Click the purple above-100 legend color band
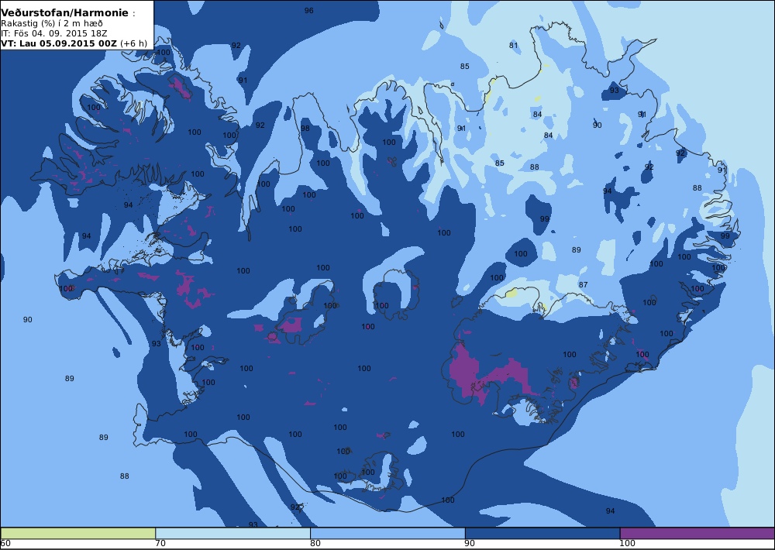775x550 pixels. [x=697, y=533]
